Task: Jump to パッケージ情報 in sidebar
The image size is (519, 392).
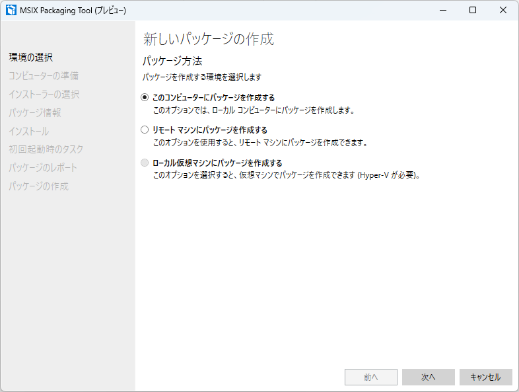Action: pos(35,113)
